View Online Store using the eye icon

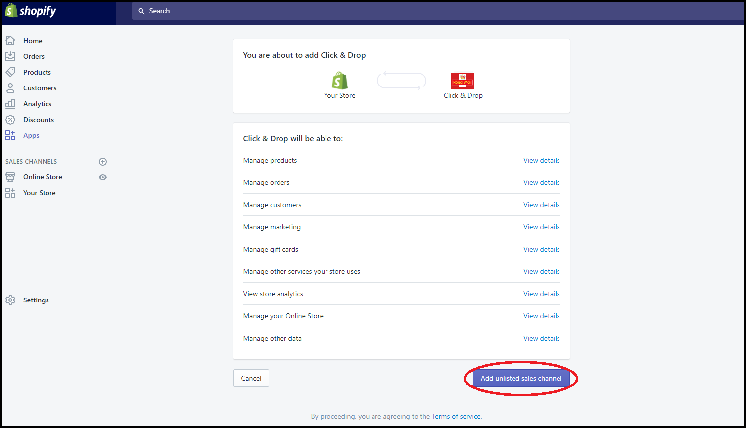tap(103, 177)
